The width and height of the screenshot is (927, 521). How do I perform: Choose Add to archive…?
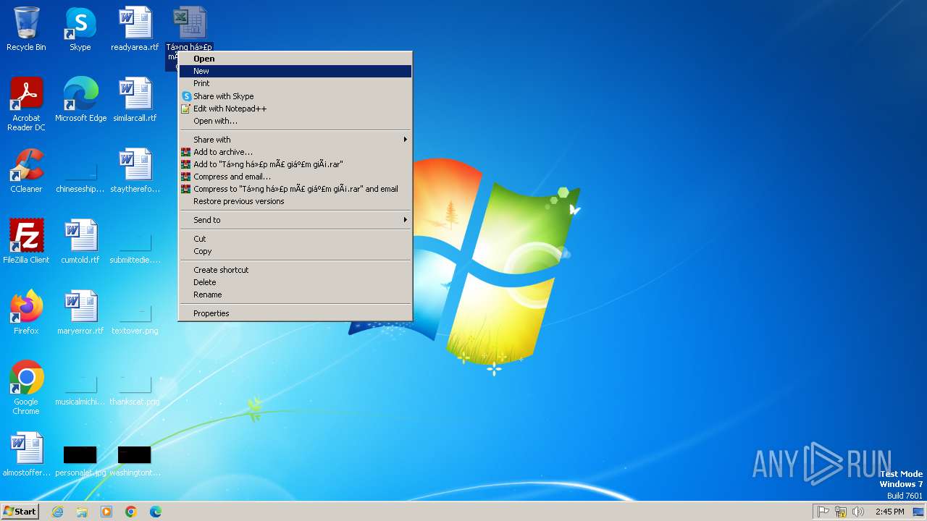pyautogui.click(x=295, y=152)
